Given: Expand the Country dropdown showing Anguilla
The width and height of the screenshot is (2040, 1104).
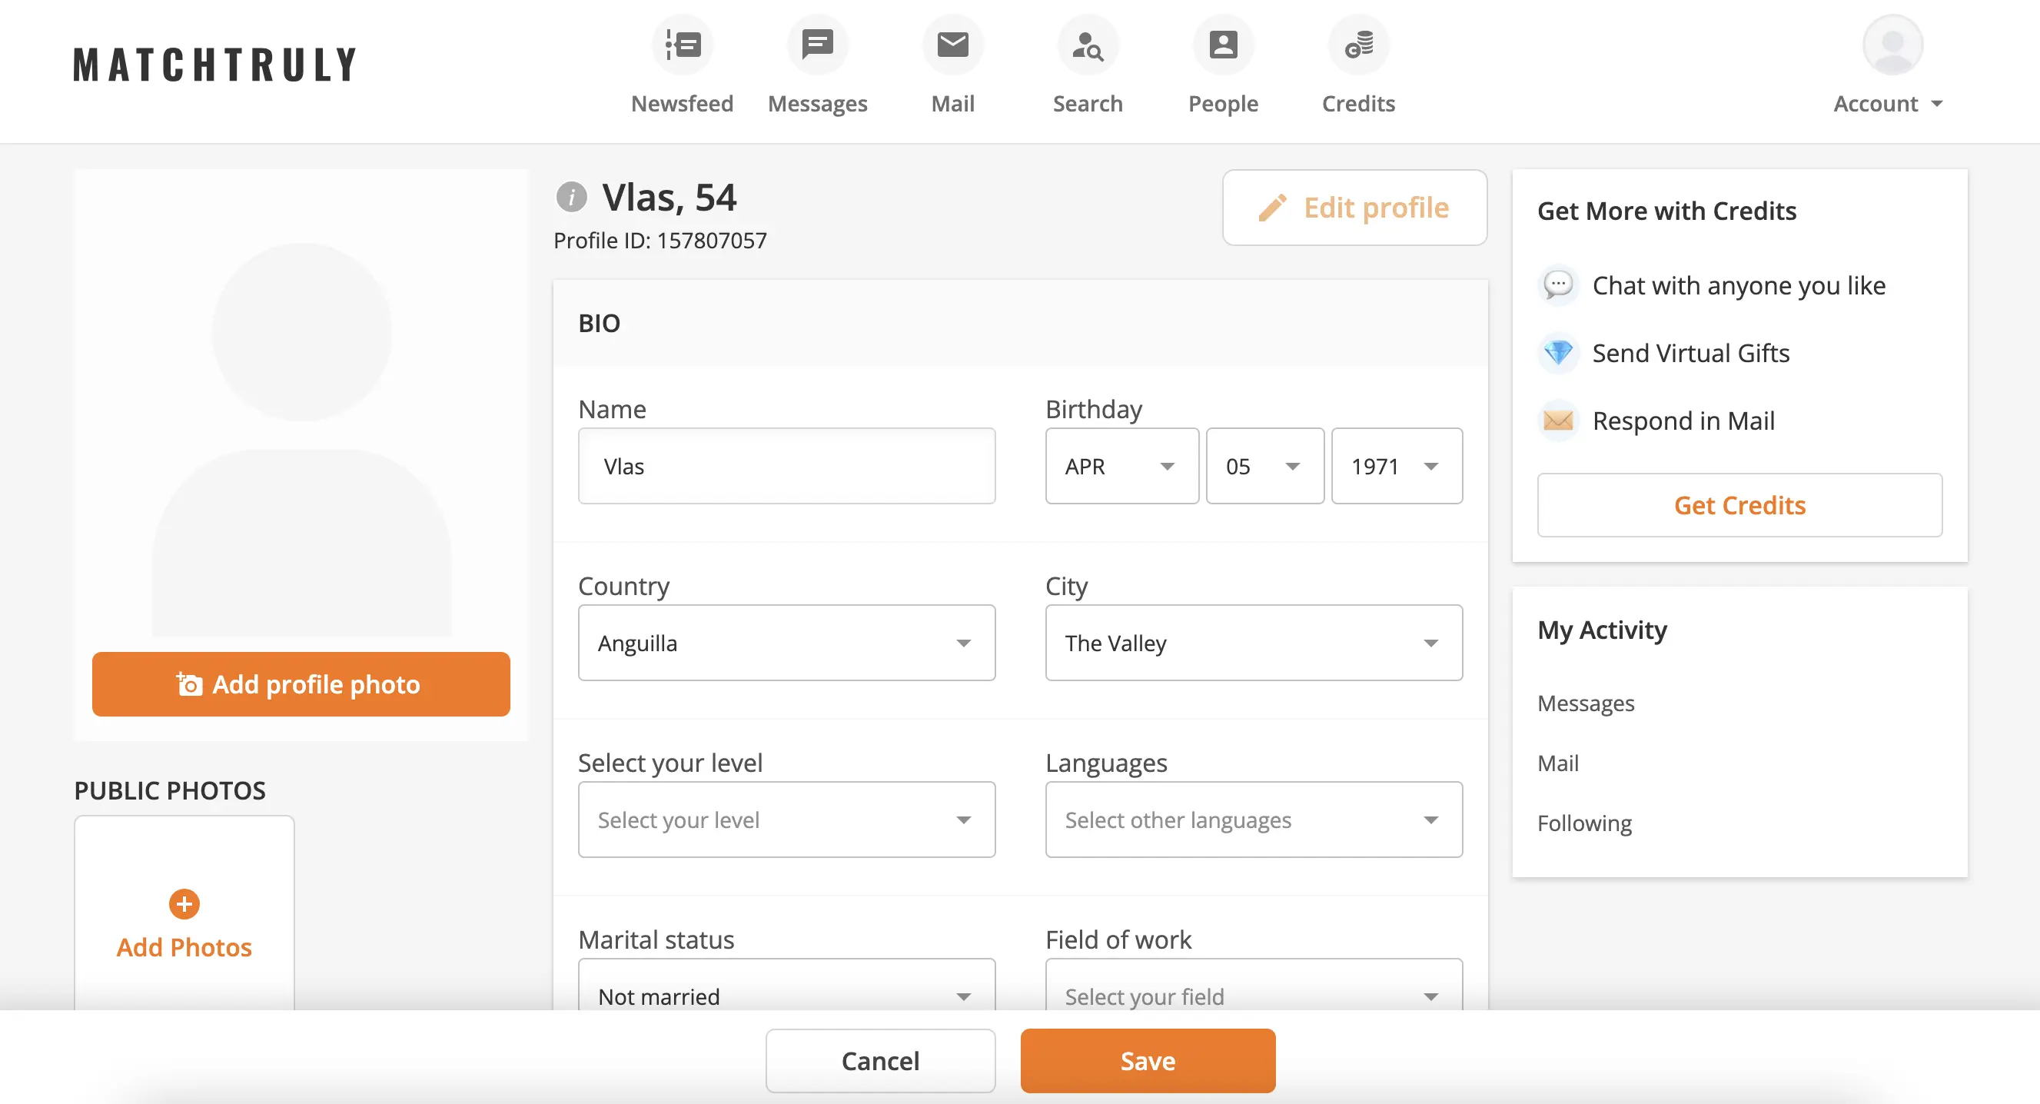Looking at the screenshot, I should pyautogui.click(x=786, y=643).
